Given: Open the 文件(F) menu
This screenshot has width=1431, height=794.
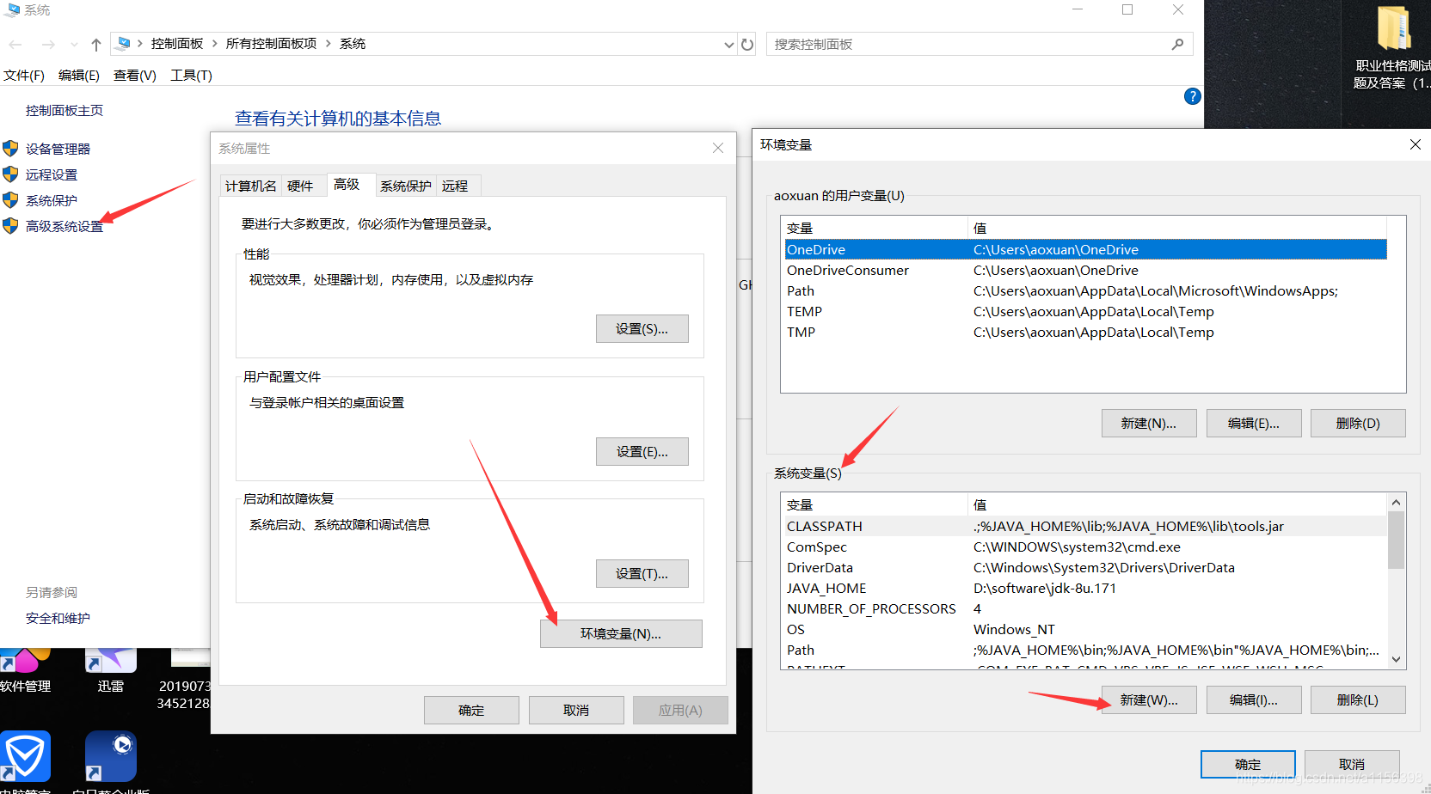Looking at the screenshot, I should [x=24, y=76].
